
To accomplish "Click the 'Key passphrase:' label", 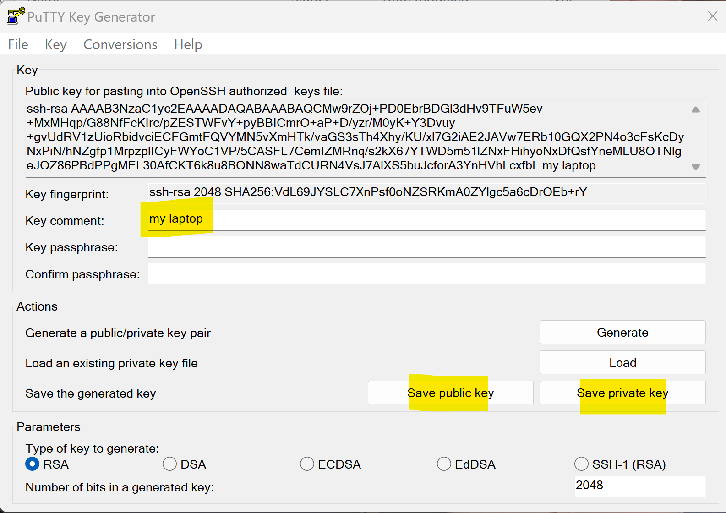I will tap(71, 247).
